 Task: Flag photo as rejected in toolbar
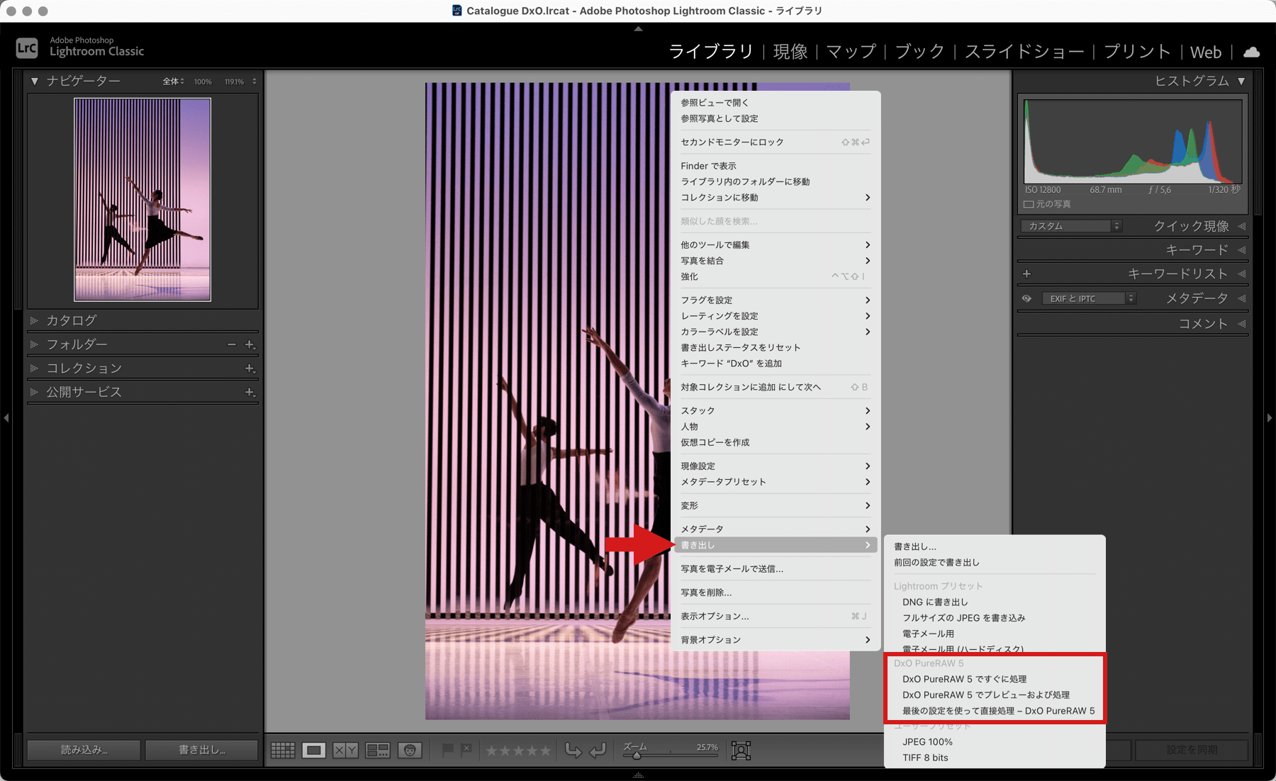pyautogui.click(x=466, y=748)
